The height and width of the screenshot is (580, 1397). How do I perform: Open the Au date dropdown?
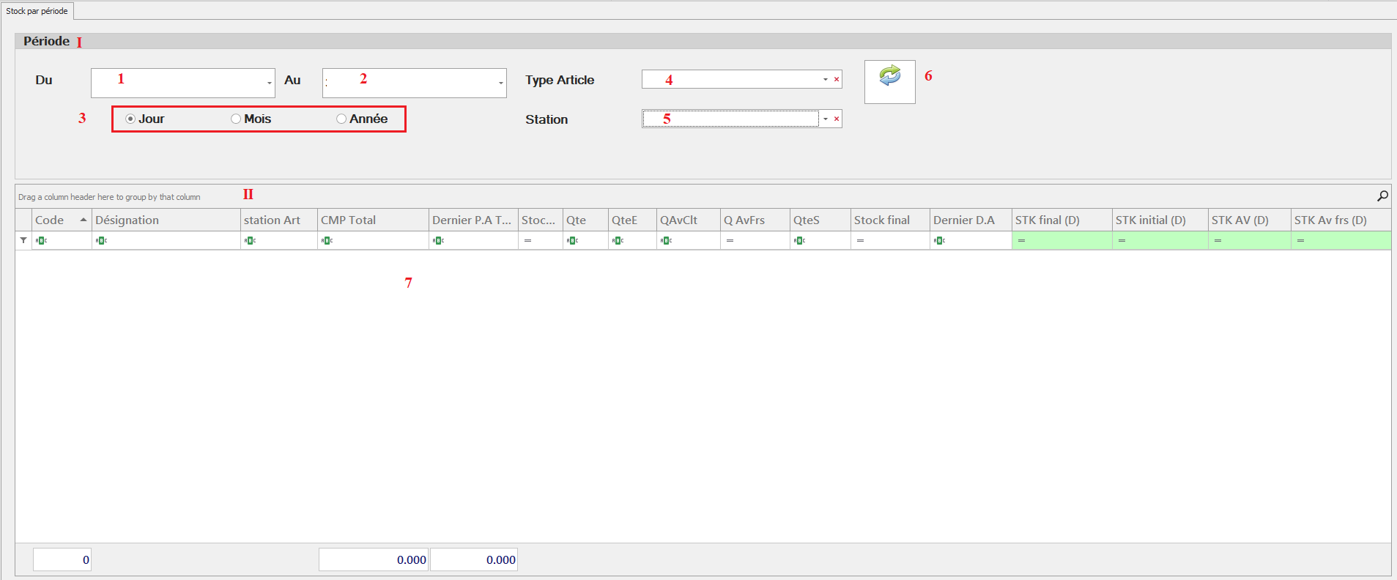click(x=500, y=83)
